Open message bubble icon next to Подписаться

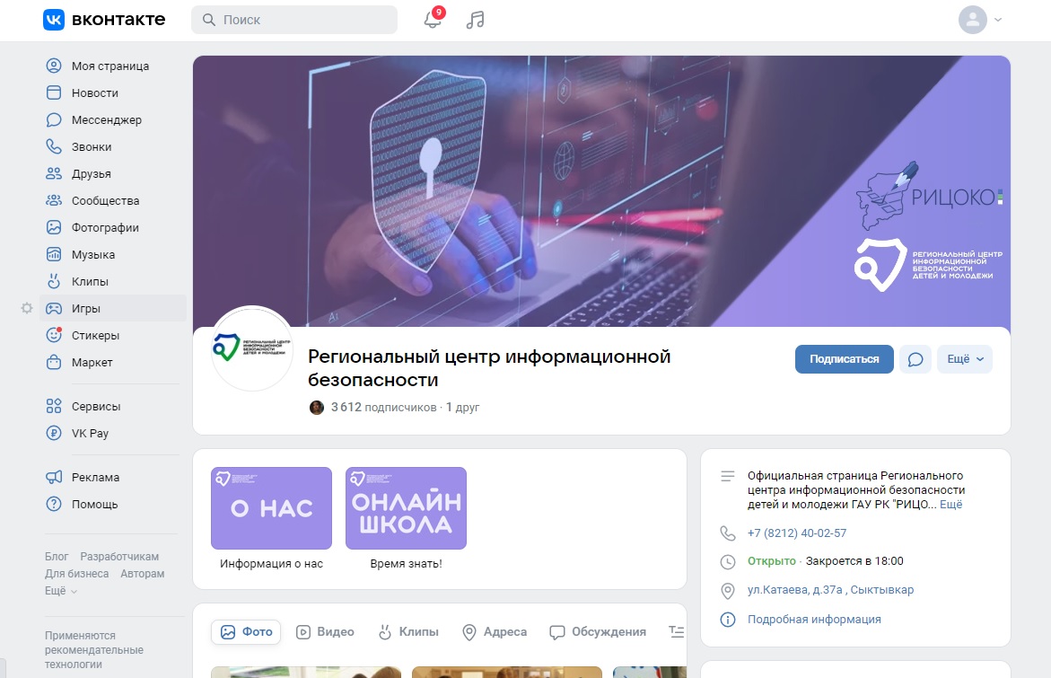tap(915, 359)
